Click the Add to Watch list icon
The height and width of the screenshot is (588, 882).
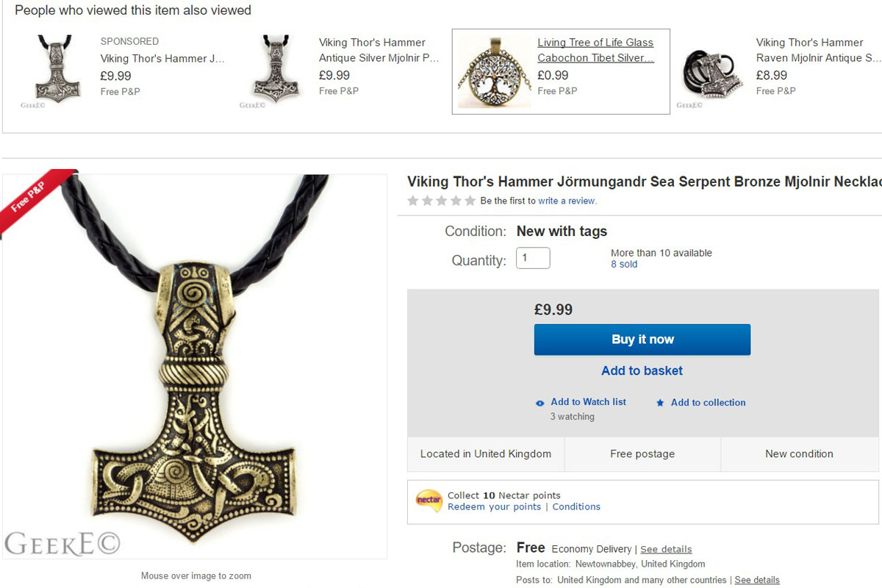coord(539,402)
